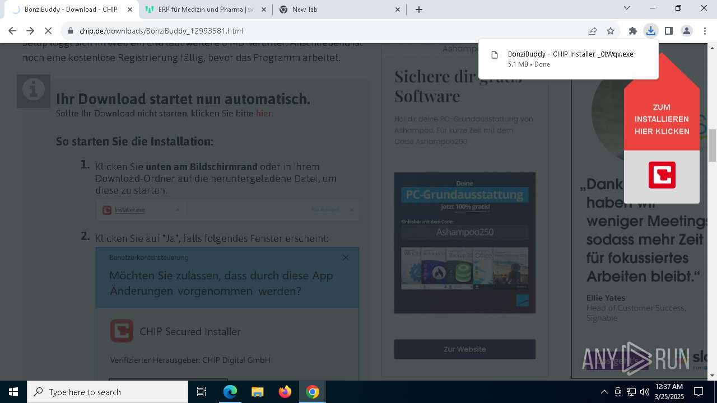Click the red CHIP logo on installer banner
This screenshot has height=403, width=717.
click(x=662, y=175)
